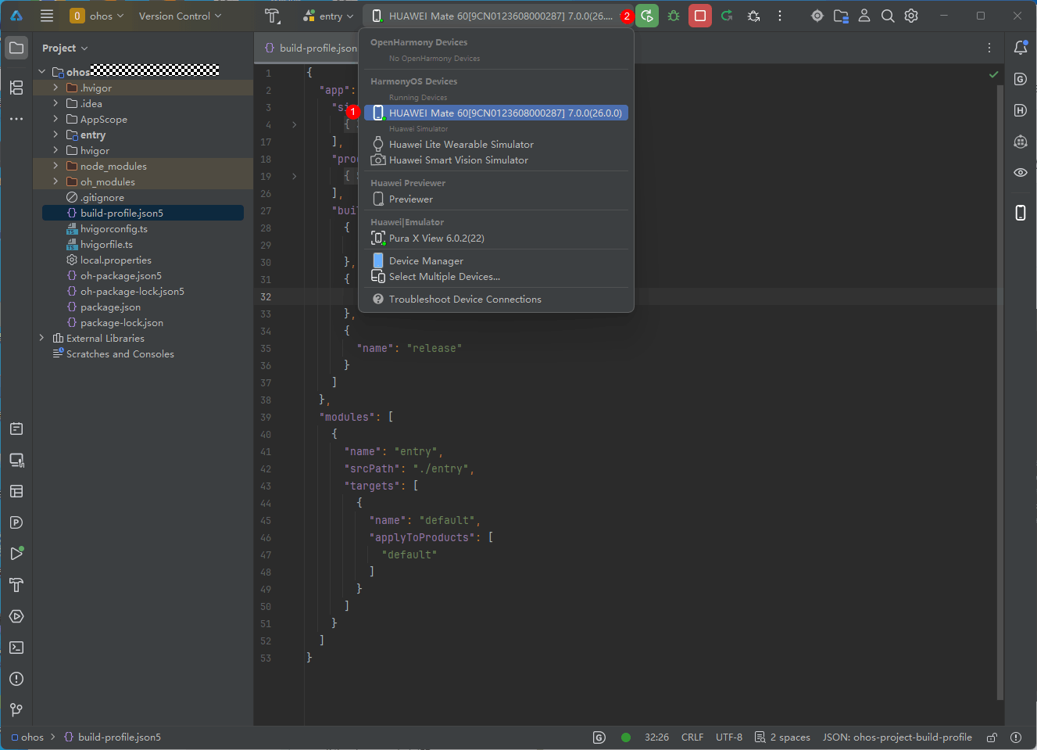Click the circled H icon on right sidebar
The height and width of the screenshot is (750, 1037).
click(1021, 110)
